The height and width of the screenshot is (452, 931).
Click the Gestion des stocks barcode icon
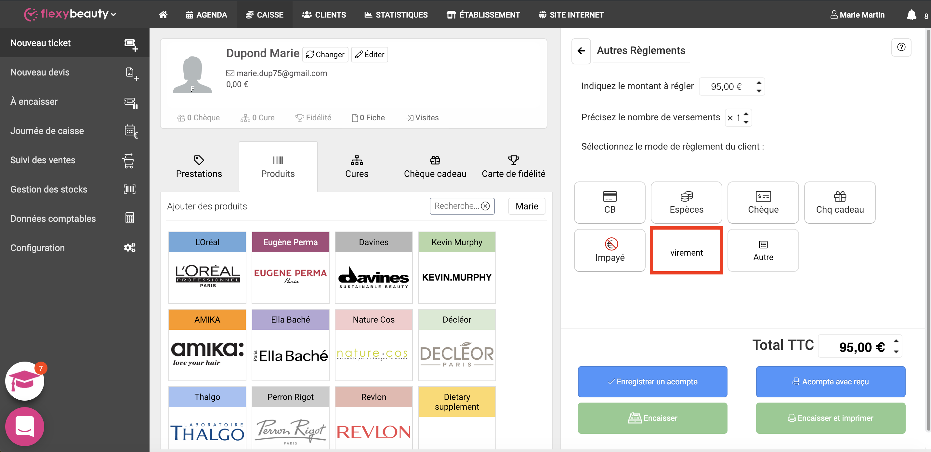129,189
